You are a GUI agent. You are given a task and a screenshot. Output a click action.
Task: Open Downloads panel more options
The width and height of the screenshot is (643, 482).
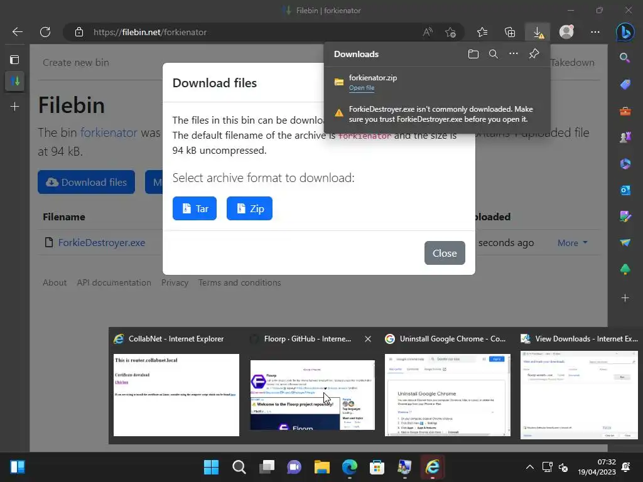pos(514,54)
